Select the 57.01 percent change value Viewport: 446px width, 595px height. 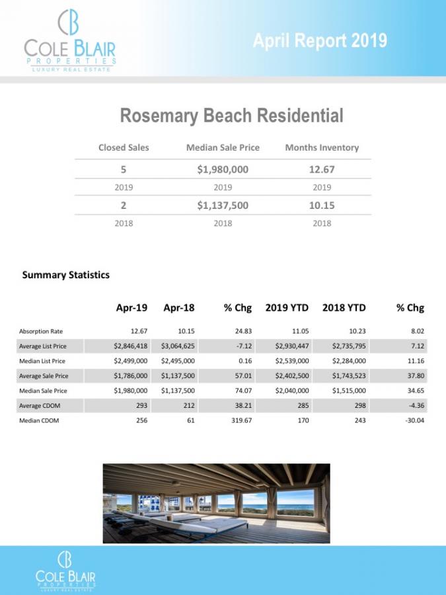click(243, 376)
